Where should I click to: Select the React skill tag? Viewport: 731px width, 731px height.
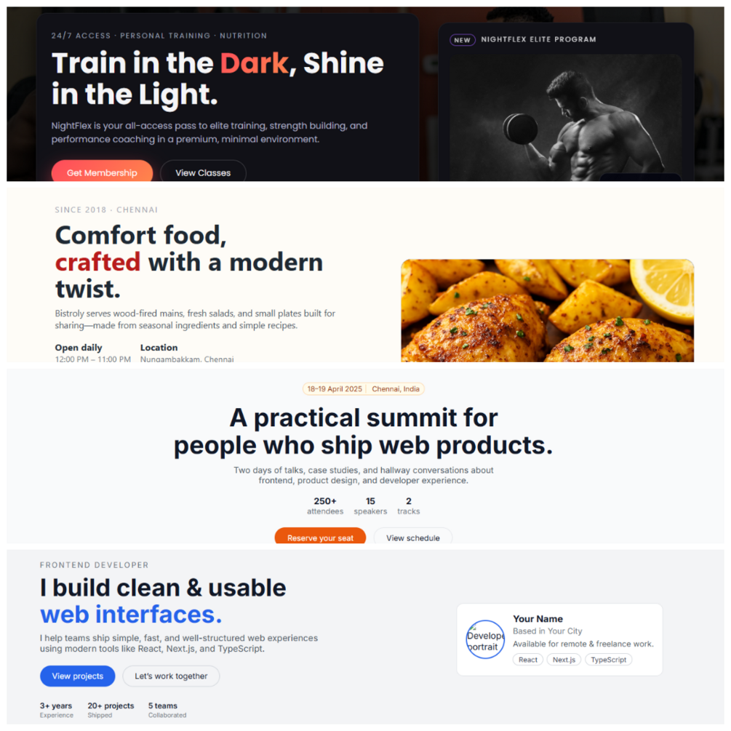528,660
